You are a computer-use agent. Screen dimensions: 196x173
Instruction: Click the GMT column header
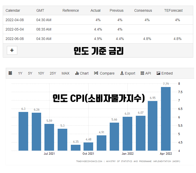(x=40, y=10)
